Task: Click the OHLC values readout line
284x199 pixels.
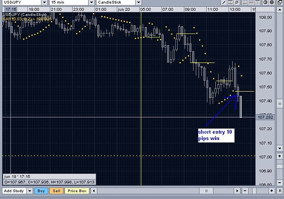Action: (49, 182)
